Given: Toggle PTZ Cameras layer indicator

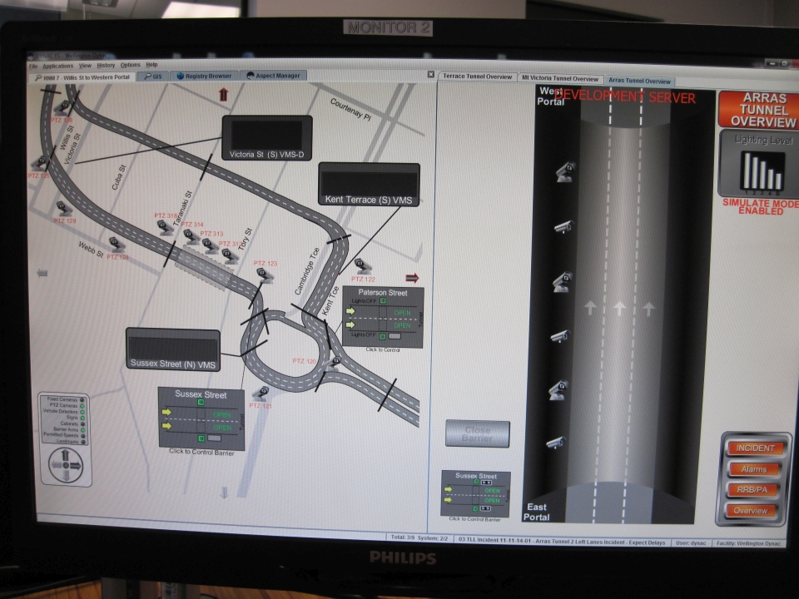Looking at the screenshot, I should pyautogui.click(x=82, y=405).
